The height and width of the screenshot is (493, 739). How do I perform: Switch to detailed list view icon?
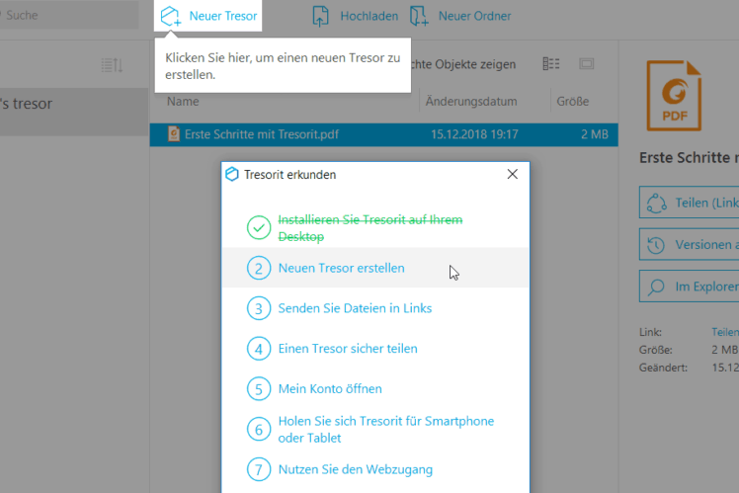551,63
